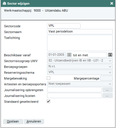
Task: Click the Annuleren button
Action: [34, 122]
